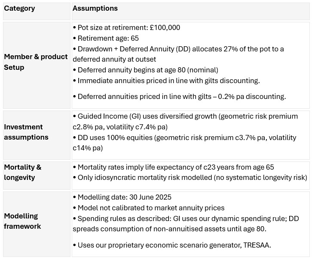Viewport: 312px width, 260px height.
Task: Click the Category column header cell
Action: 20,9
